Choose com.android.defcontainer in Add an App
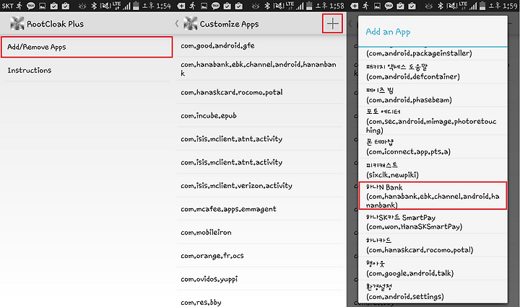This screenshot has height=307, width=520. [433, 72]
